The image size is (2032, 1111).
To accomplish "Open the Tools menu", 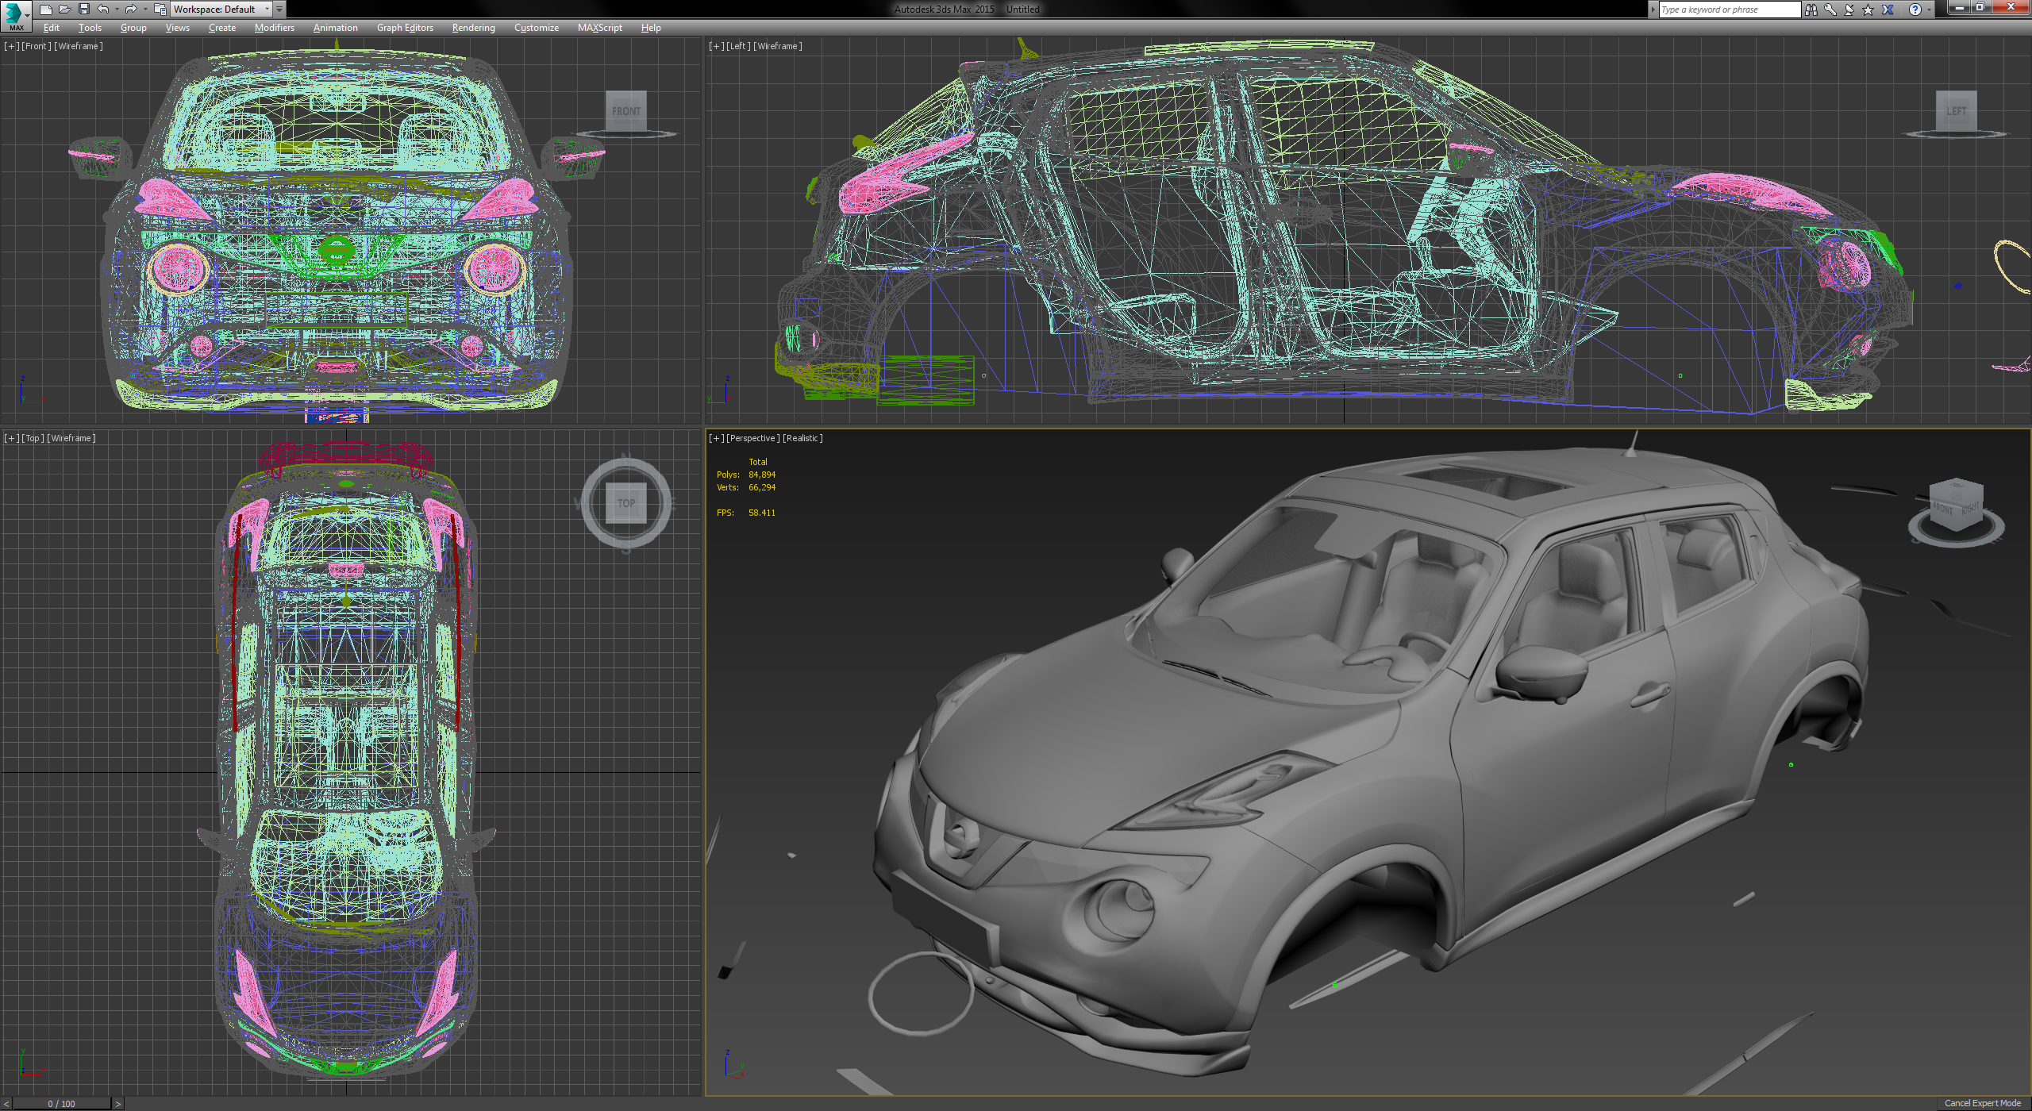I will (90, 28).
